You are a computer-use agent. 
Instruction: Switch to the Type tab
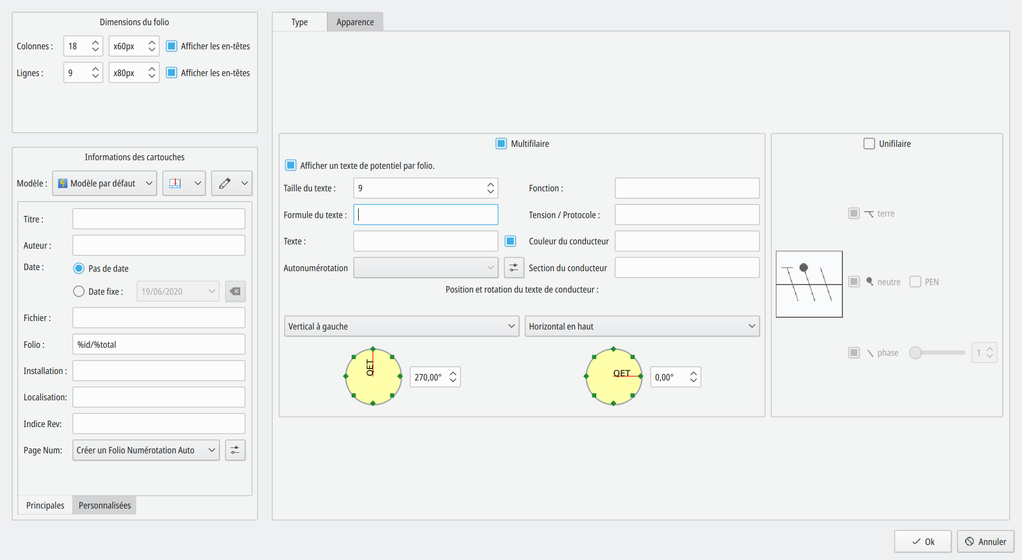[x=299, y=22]
